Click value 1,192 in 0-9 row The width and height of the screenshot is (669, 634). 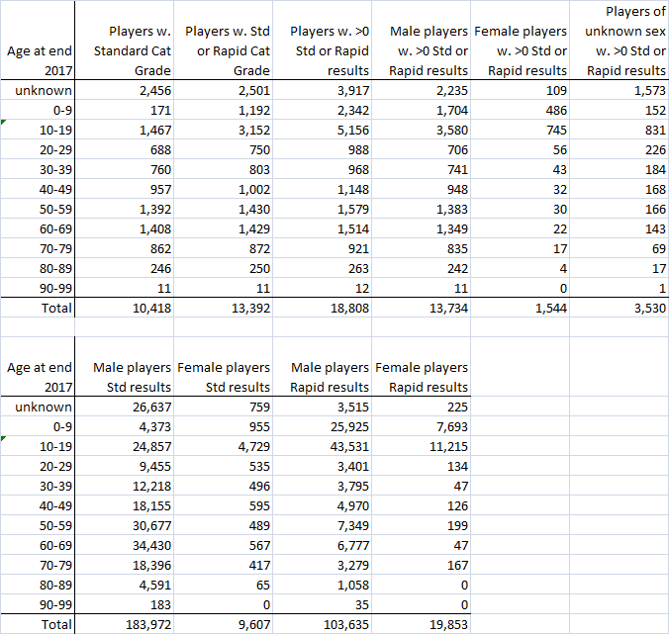(223, 110)
